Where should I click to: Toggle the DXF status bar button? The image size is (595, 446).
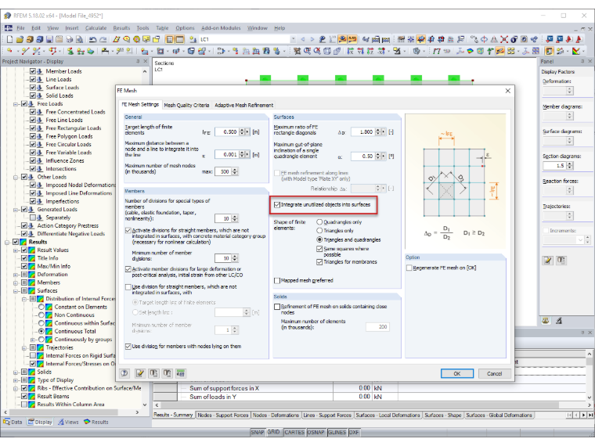354,433
